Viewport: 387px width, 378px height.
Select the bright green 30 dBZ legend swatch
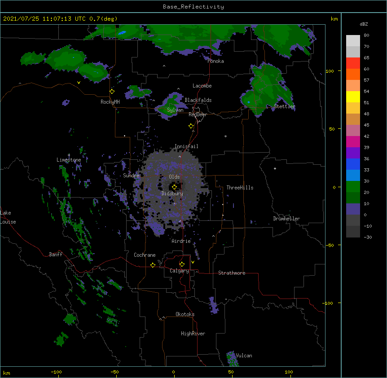[x=353, y=187]
